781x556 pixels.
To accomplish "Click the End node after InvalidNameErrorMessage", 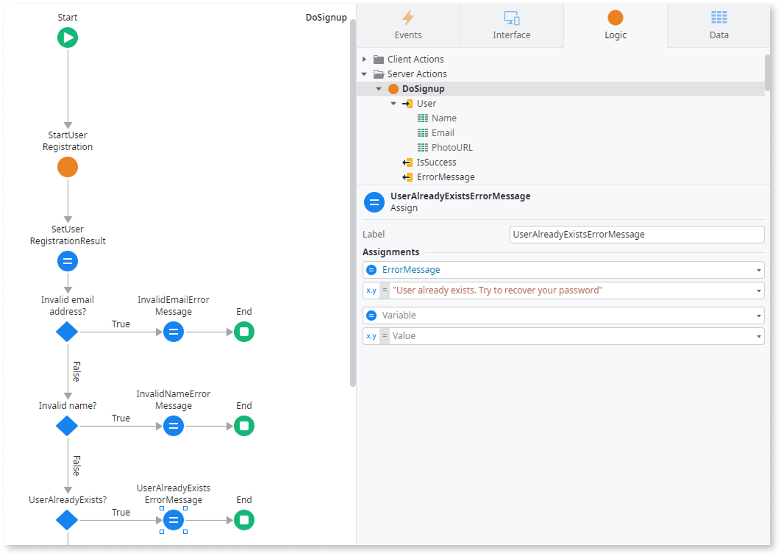I will [x=243, y=426].
